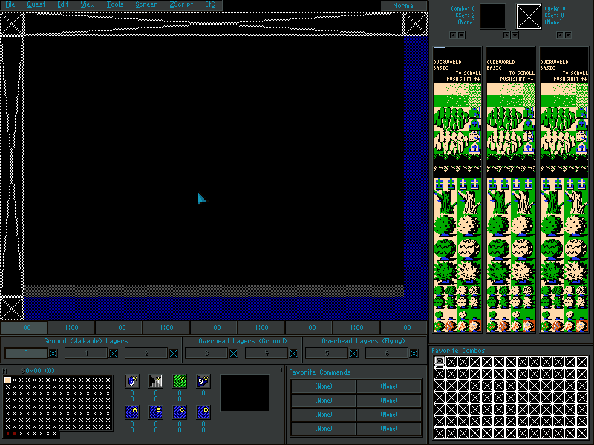Click the blue D warp return square icon
Screen dimensions: 594x445
[x=203, y=411]
